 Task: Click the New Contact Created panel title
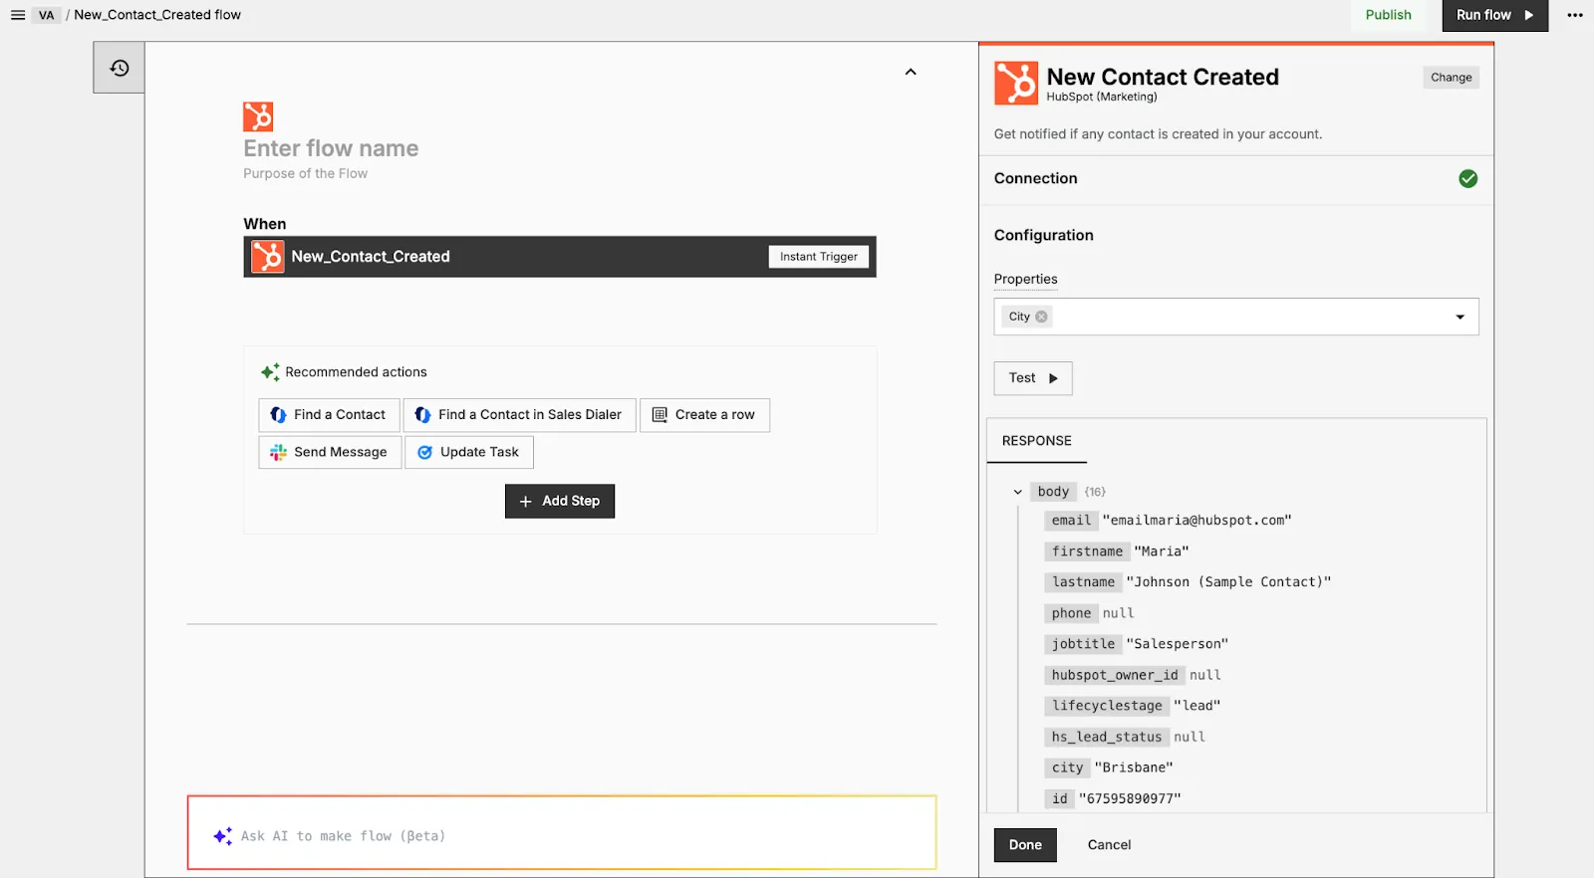click(x=1163, y=77)
